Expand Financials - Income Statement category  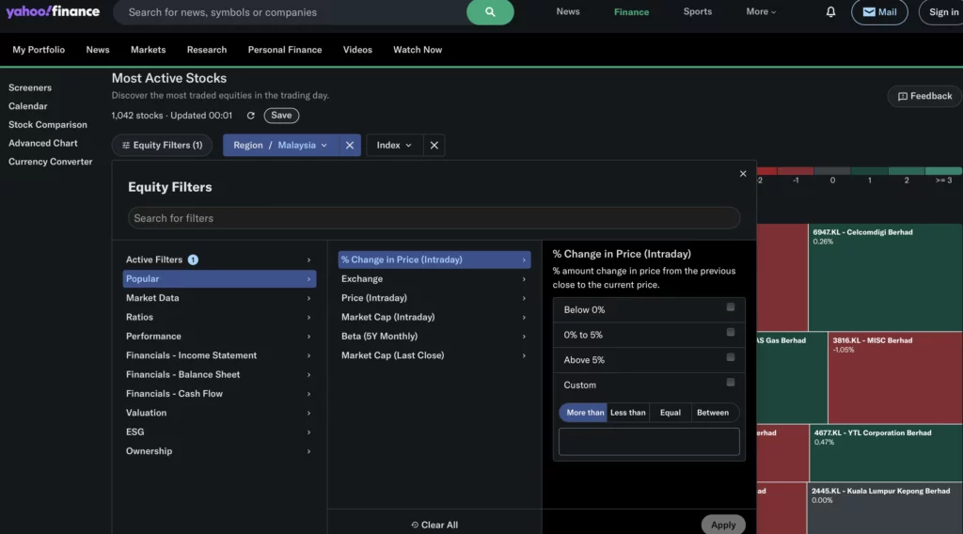[x=219, y=355]
